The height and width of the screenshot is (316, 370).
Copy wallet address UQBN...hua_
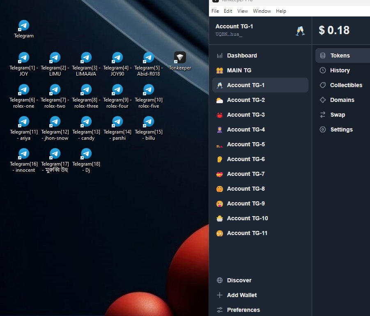pyautogui.click(x=229, y=34)
